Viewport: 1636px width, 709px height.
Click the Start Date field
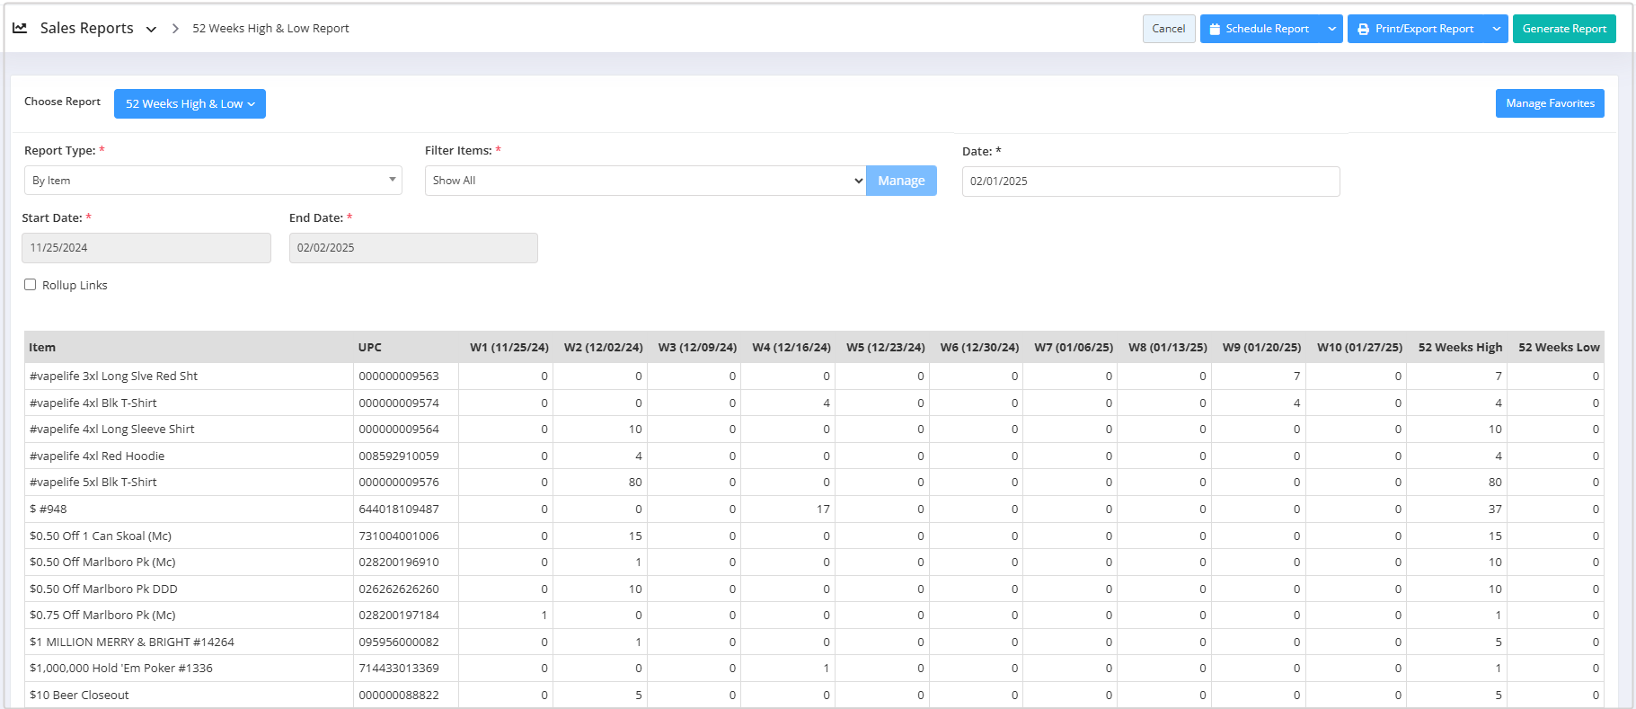146,248
